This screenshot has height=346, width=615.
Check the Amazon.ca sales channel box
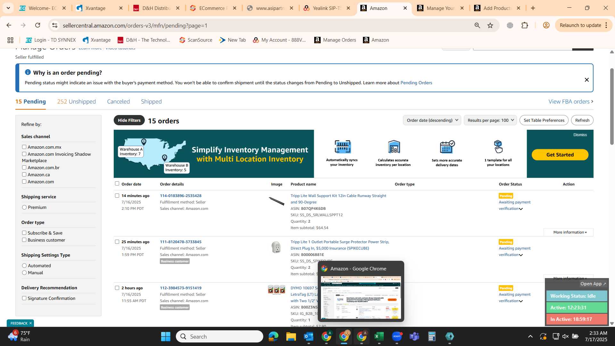(x=24, y=175)
